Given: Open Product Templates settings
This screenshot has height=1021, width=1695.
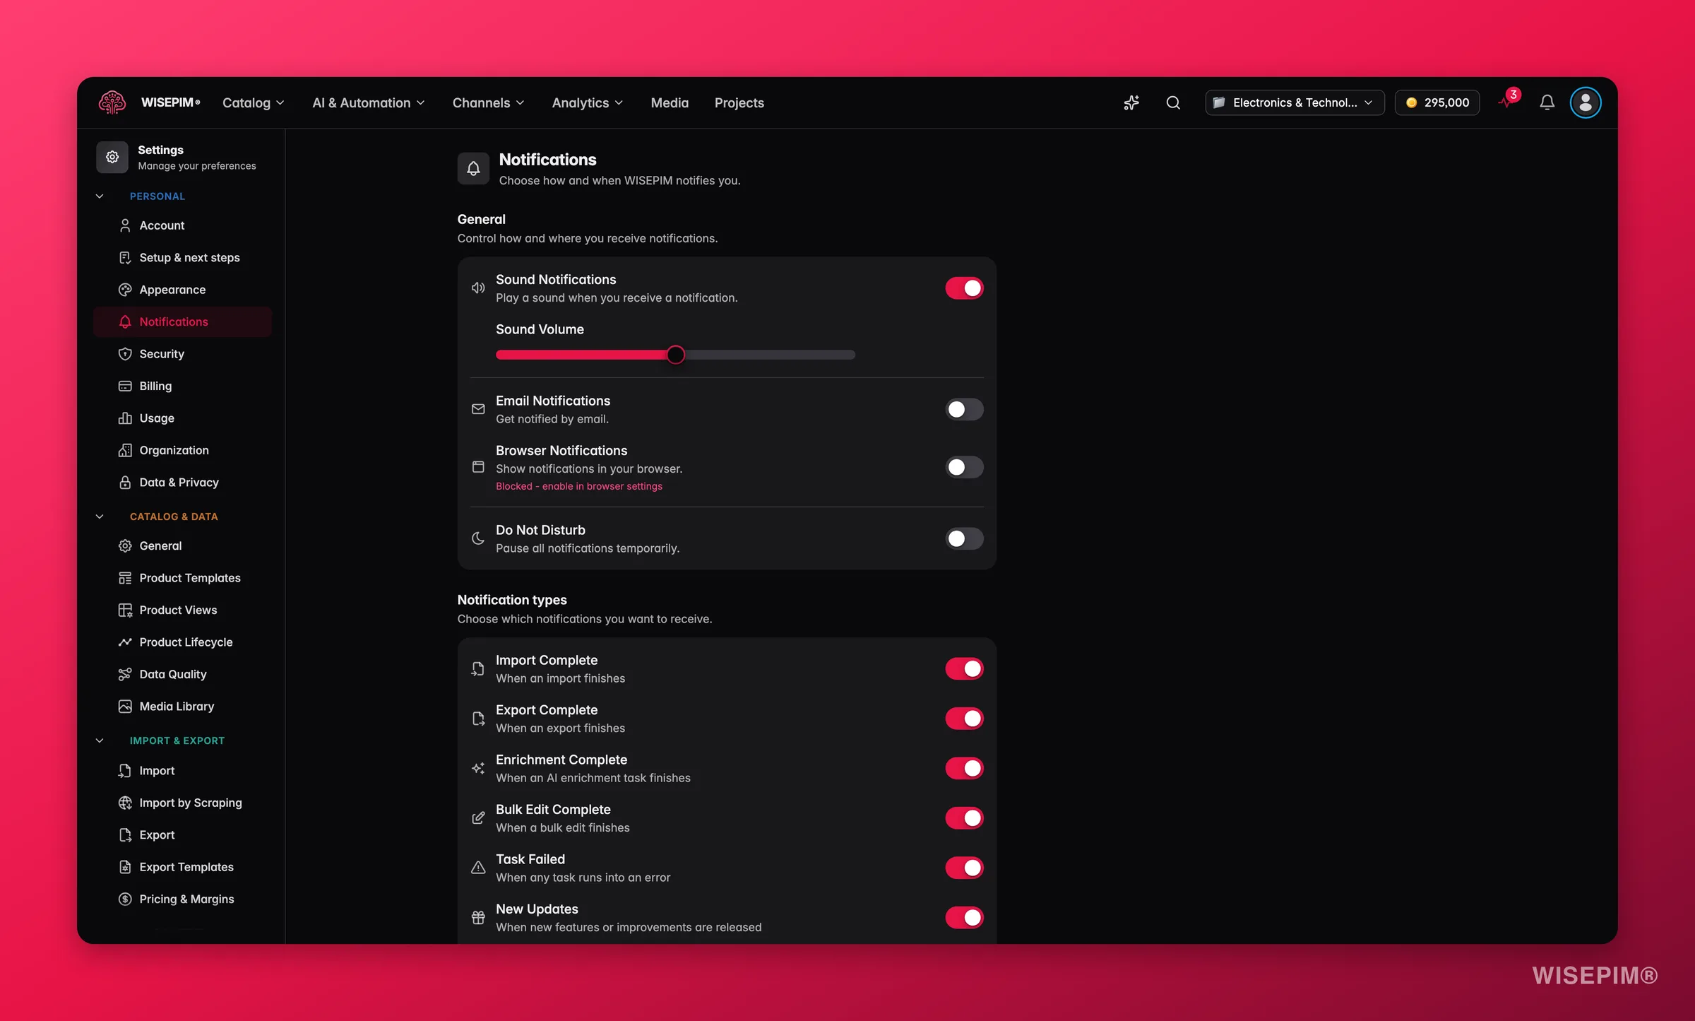Looking at the screenshot, I should (182, 578).
